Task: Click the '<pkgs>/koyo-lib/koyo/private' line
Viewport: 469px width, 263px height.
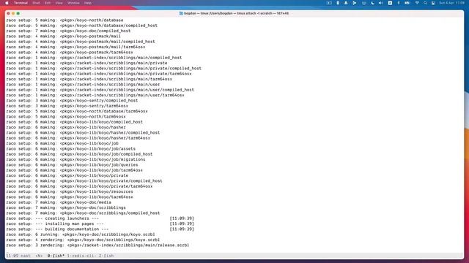Action: (67, 175)
